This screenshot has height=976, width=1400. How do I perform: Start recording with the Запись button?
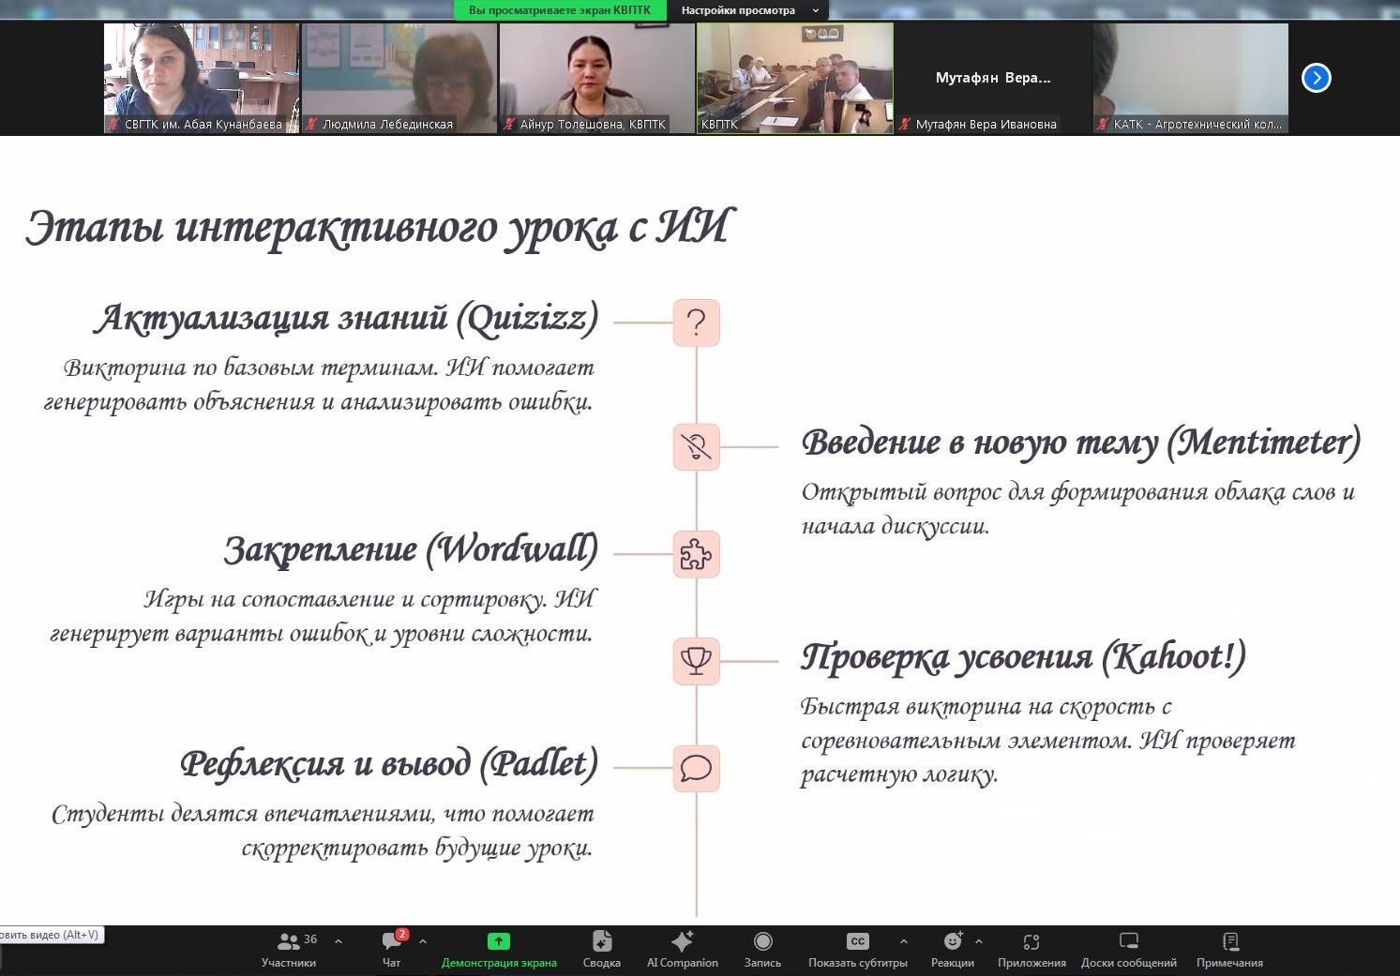(762, 948)
